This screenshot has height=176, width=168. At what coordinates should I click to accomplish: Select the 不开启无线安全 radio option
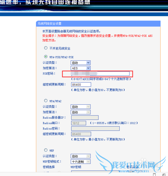[46, 48]
